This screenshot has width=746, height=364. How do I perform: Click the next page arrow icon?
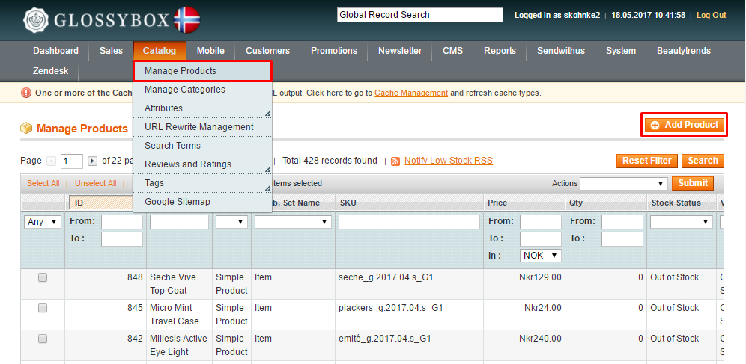pyautogui.click(x=93, y=161)
